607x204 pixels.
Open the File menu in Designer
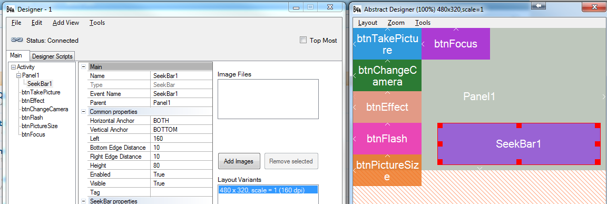coord(16,23)
